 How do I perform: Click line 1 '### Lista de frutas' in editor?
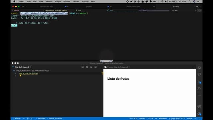click(x=29, y=73)
